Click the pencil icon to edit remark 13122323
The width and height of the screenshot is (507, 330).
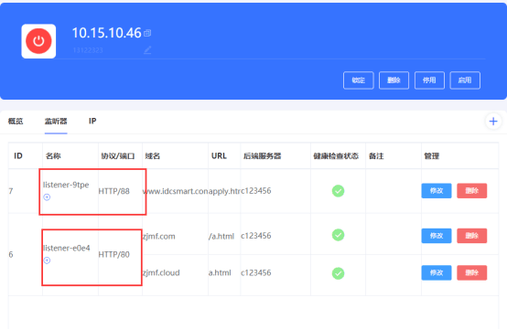[x=147, y=49]
